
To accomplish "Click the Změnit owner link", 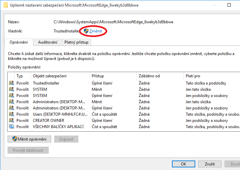I will [x=96, y=31].
